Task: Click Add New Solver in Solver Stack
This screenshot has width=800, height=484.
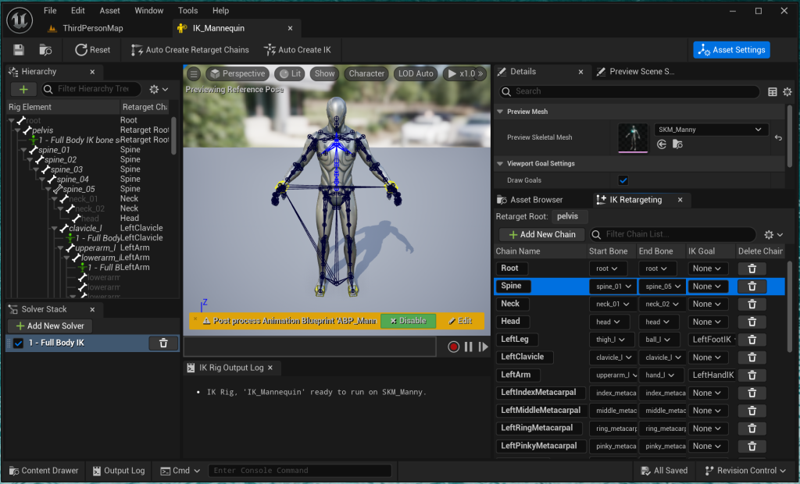Action: [x=49, y=326]
